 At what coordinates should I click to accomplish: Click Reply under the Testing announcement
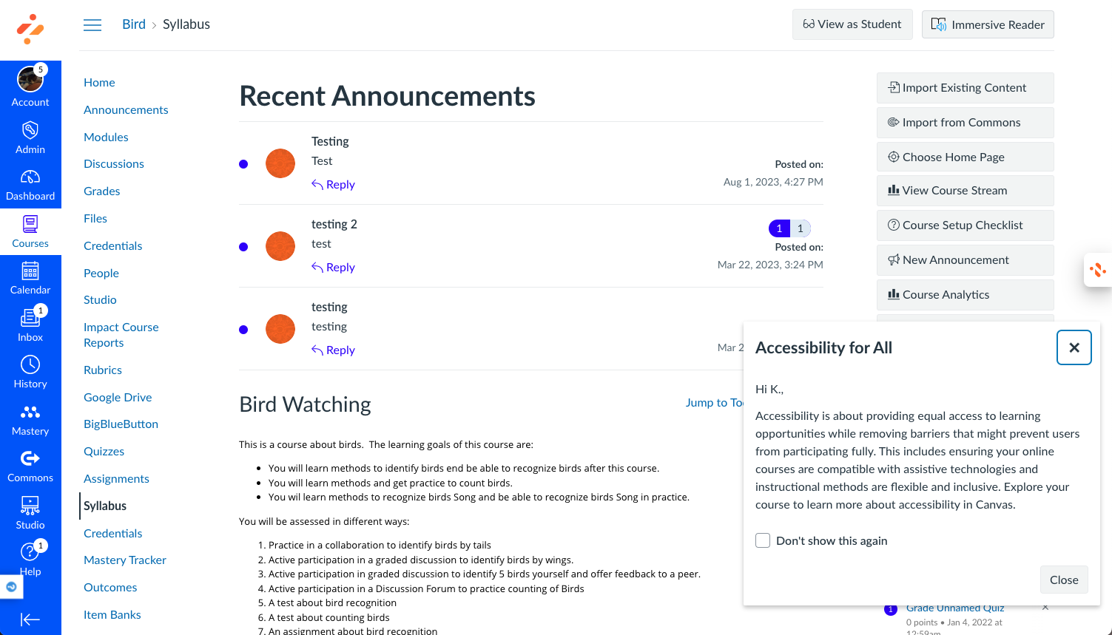(x=333, y=184)
